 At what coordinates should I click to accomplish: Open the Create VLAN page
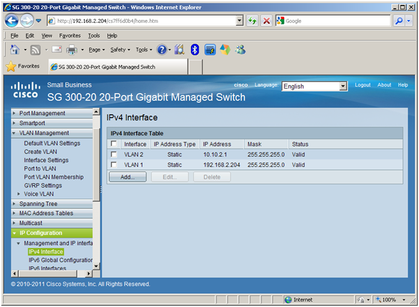(40, 151)
